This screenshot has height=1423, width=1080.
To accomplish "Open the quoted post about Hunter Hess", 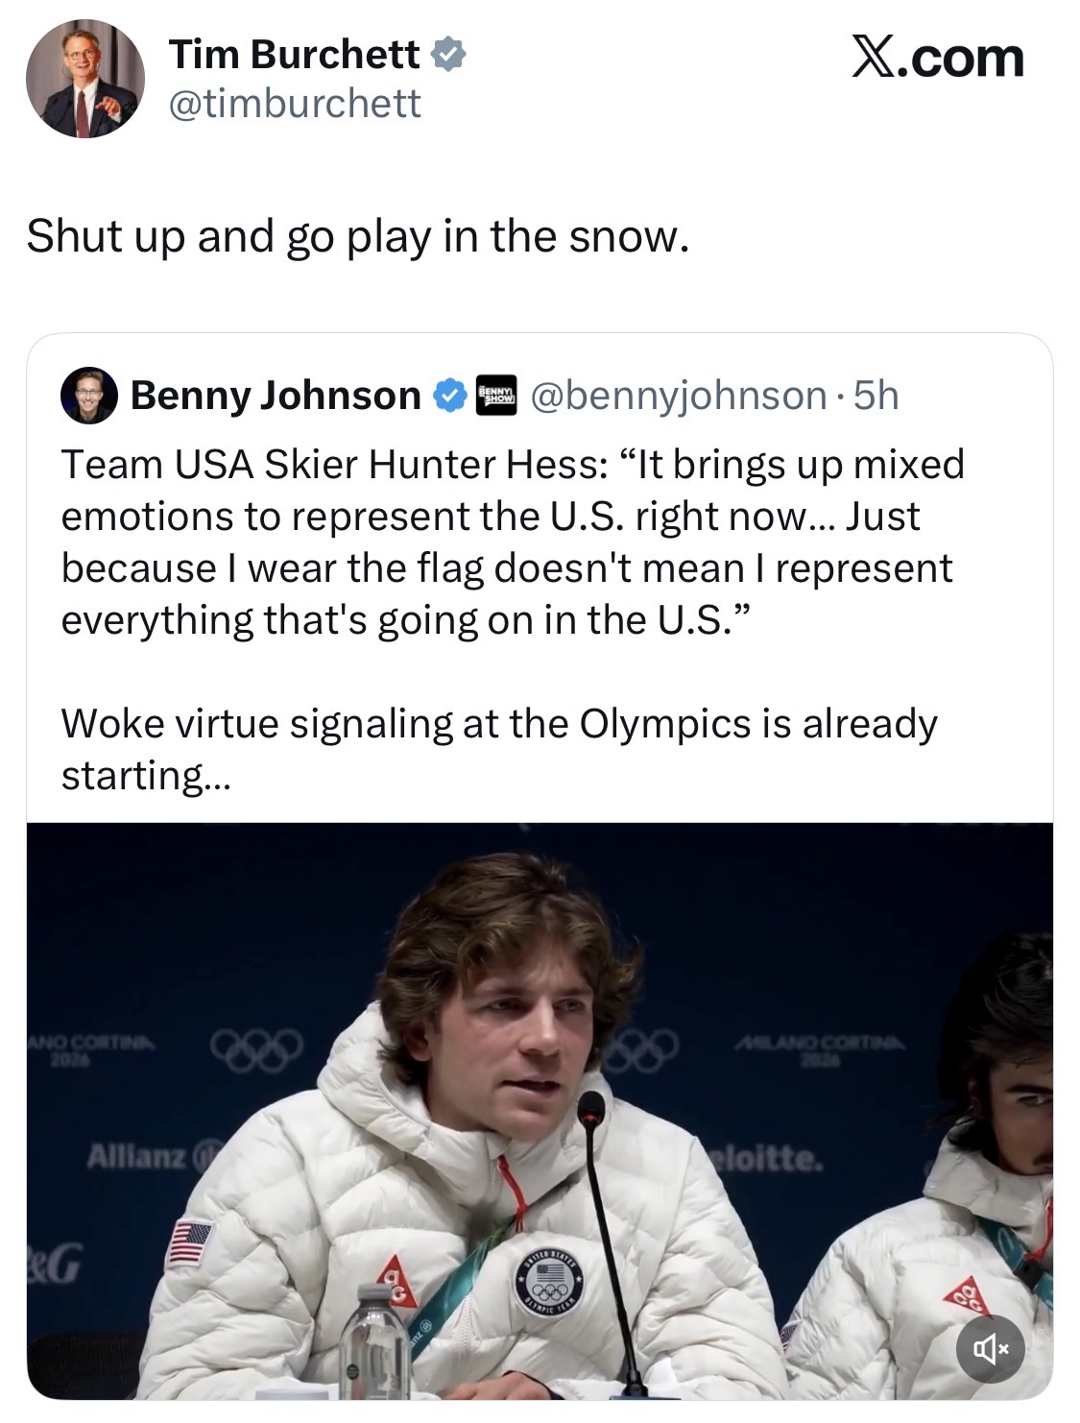I will [513, 567].
